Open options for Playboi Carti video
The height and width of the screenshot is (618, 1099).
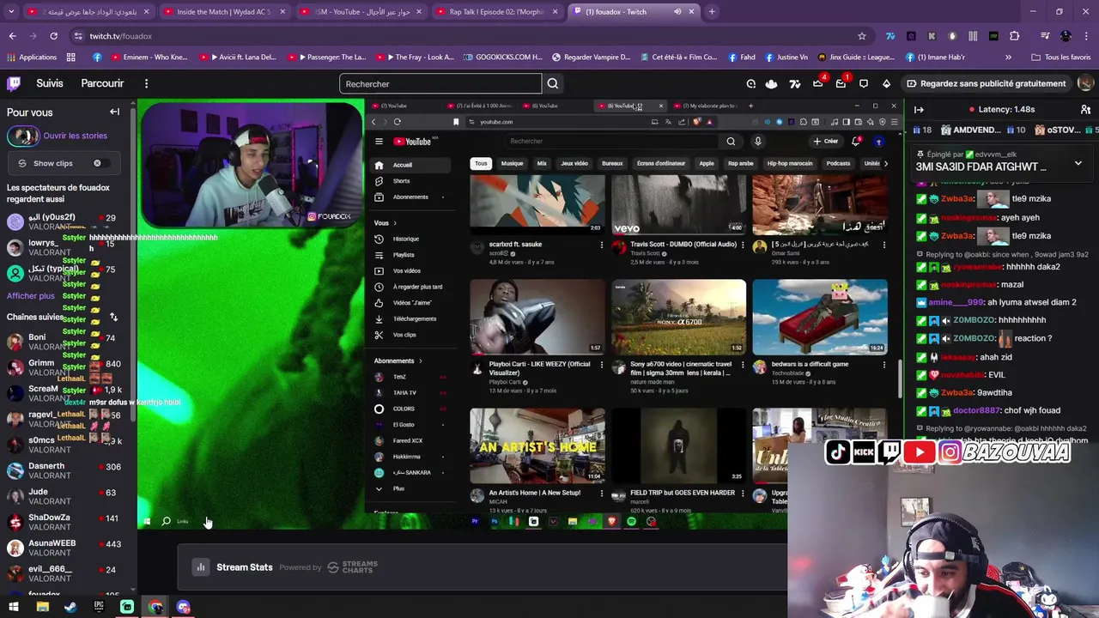[601, 365]
